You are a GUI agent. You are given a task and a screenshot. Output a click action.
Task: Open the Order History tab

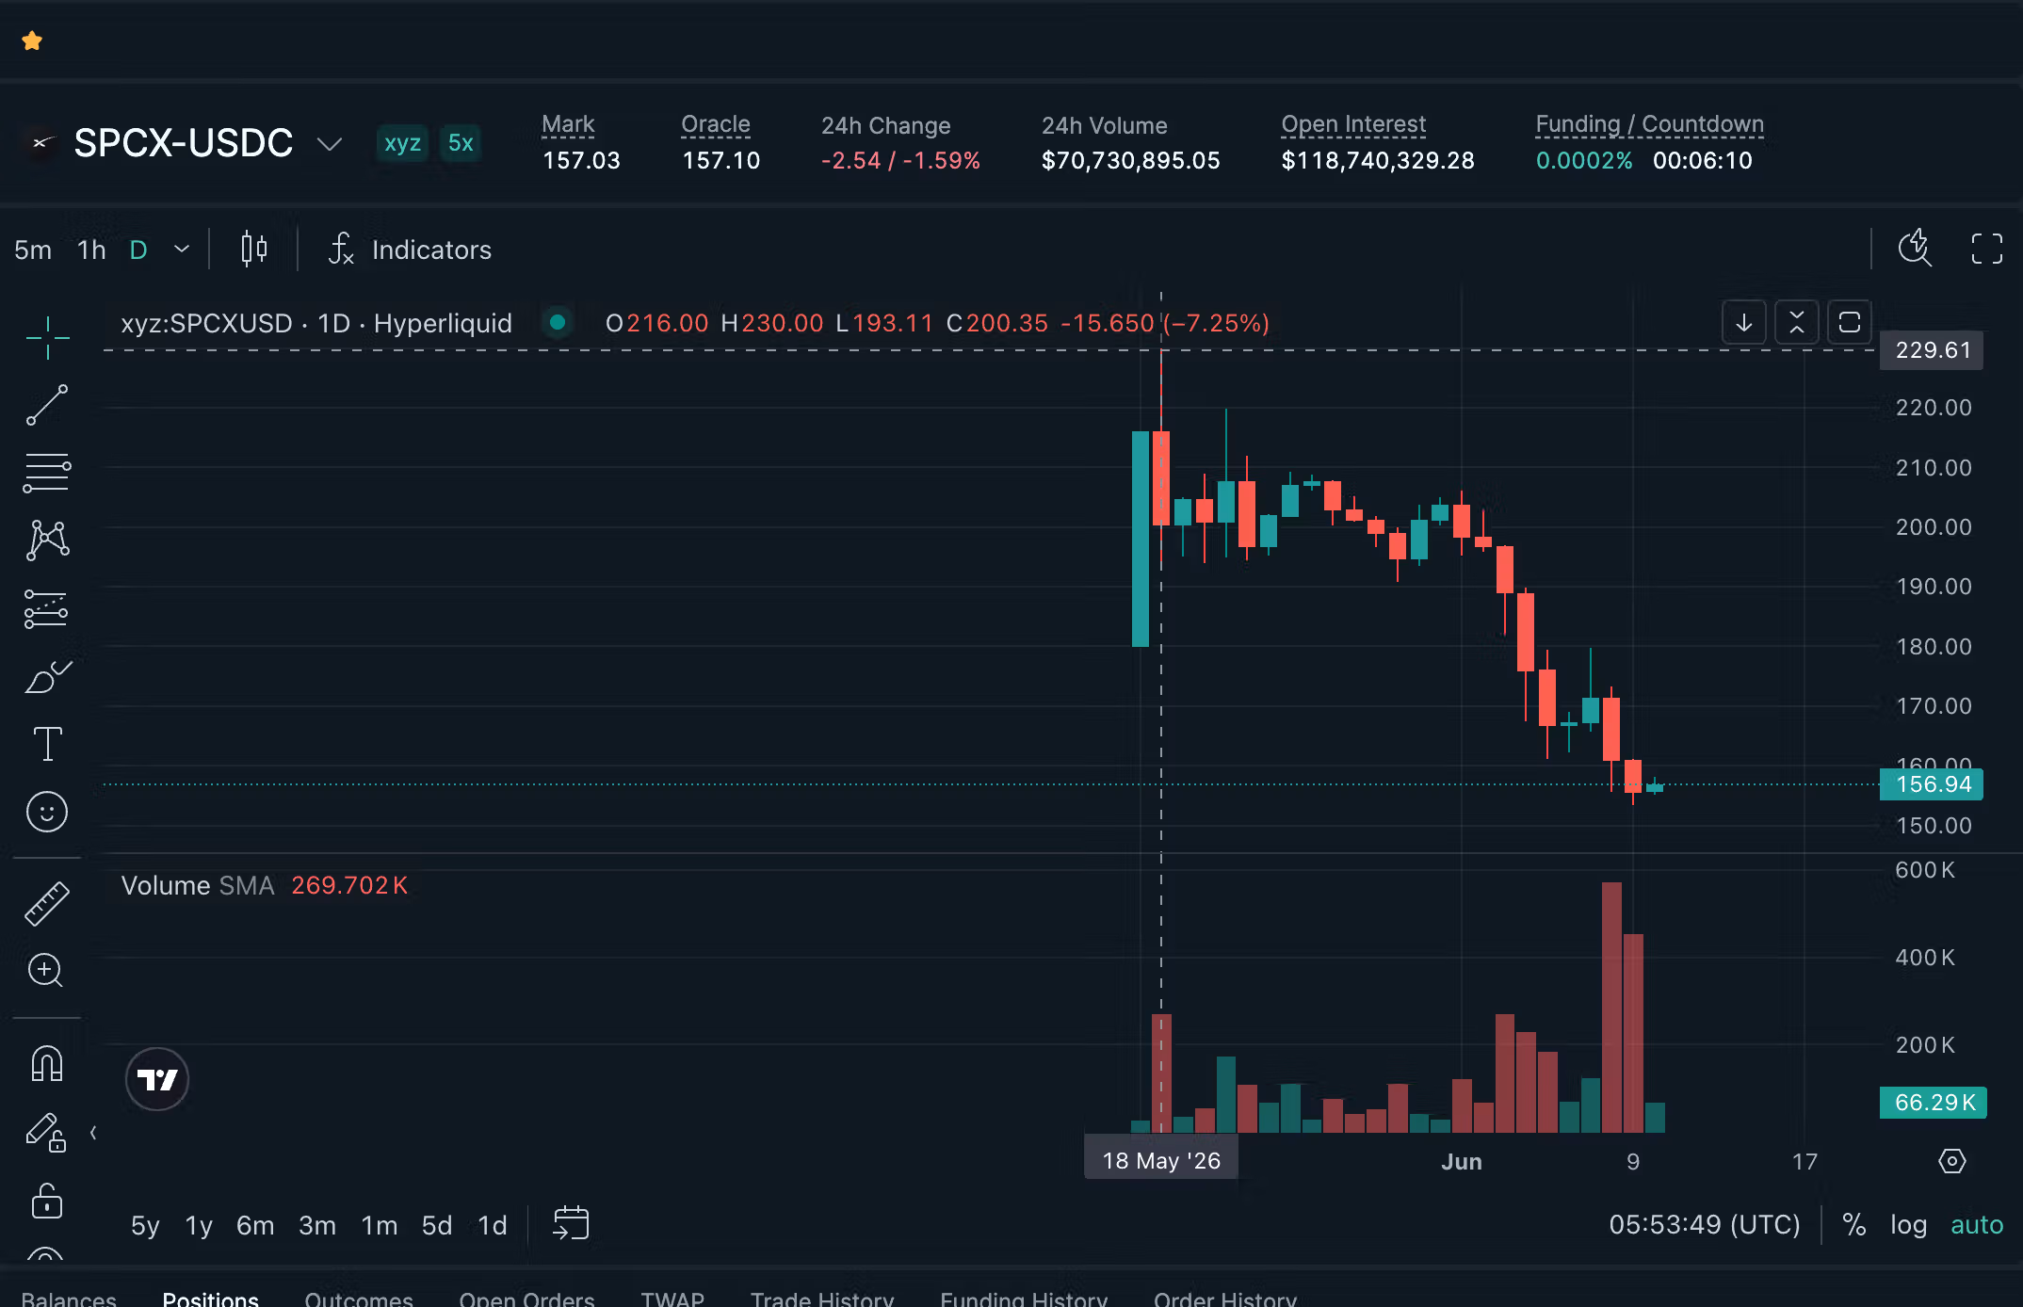click(x=1225, y=1299)
